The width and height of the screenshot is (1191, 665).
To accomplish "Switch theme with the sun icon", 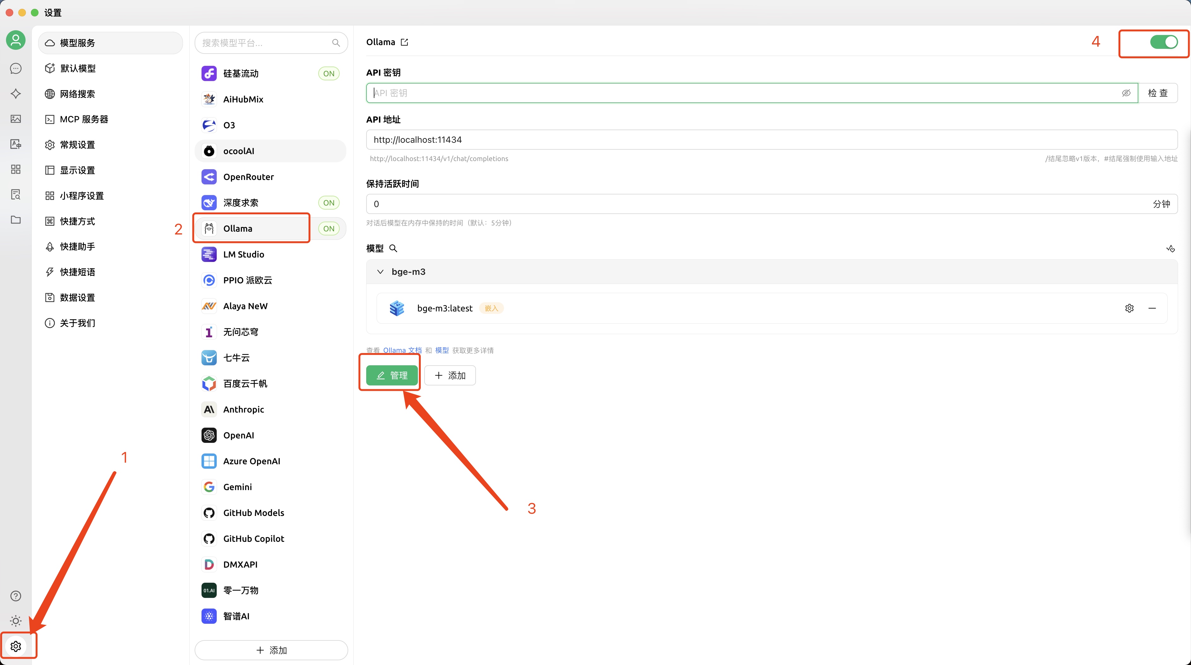I will point(16,621).
